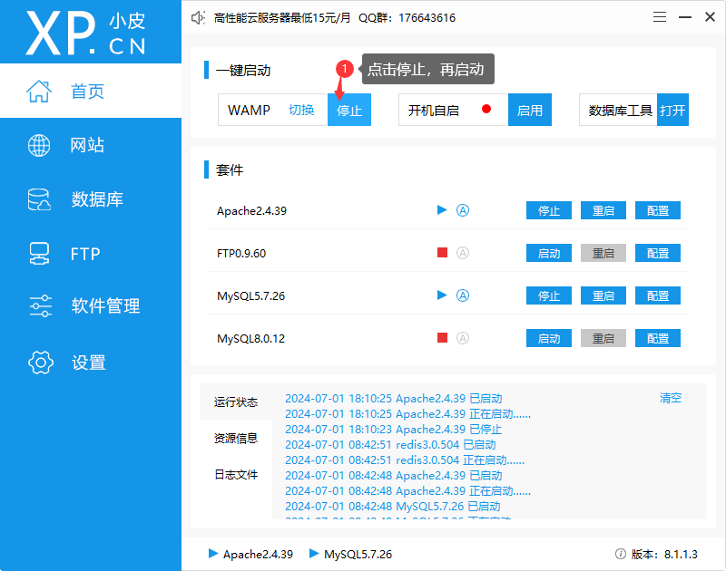Image resolution: width=726 pixels, height=571 pixels.
Task: Open database tools with 打开 button
Action: point(672,110)
